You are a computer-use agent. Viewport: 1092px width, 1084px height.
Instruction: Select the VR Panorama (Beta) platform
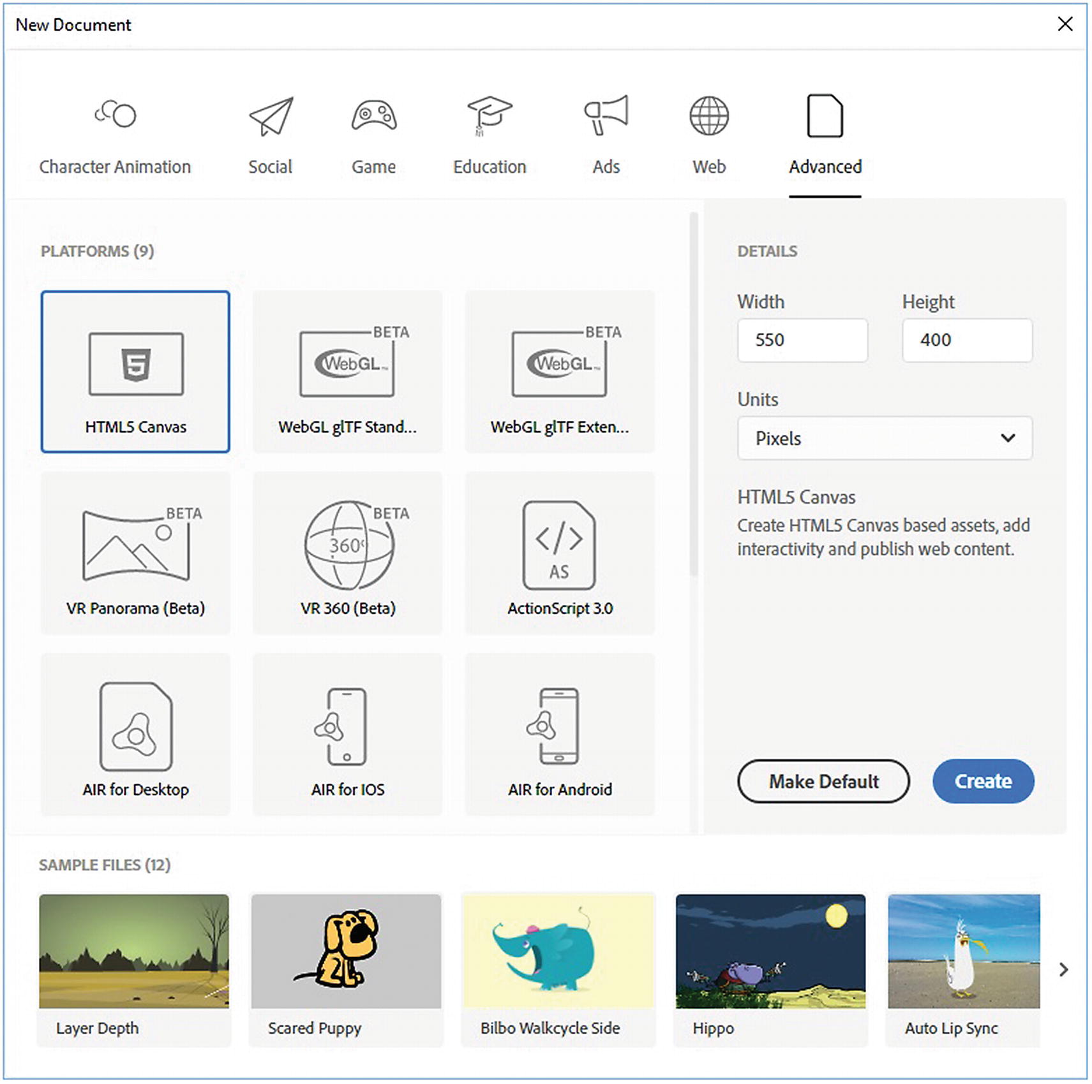pyautogui.click(x=135, y=553)
